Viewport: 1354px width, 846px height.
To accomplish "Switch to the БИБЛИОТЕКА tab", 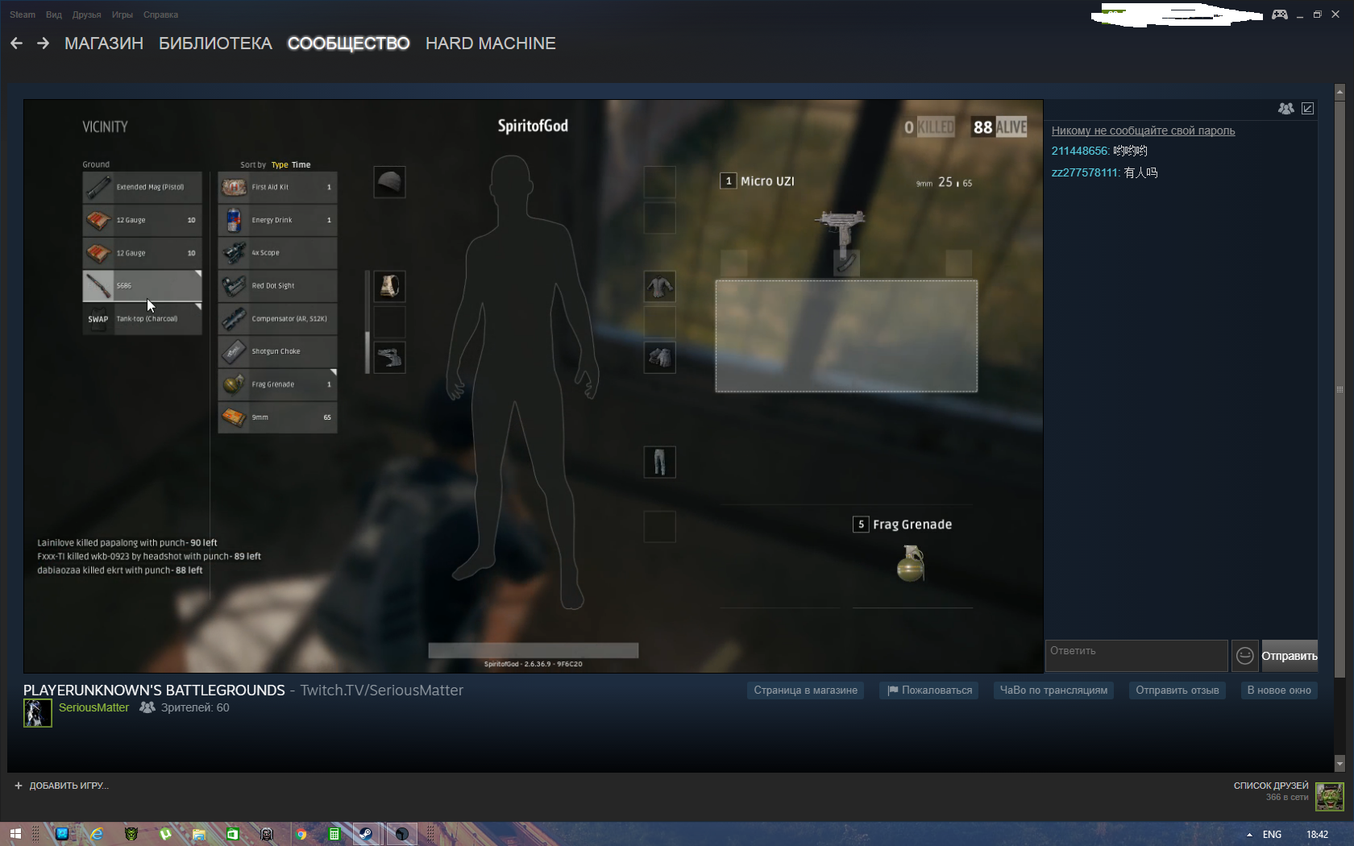I will click(215, 44).
